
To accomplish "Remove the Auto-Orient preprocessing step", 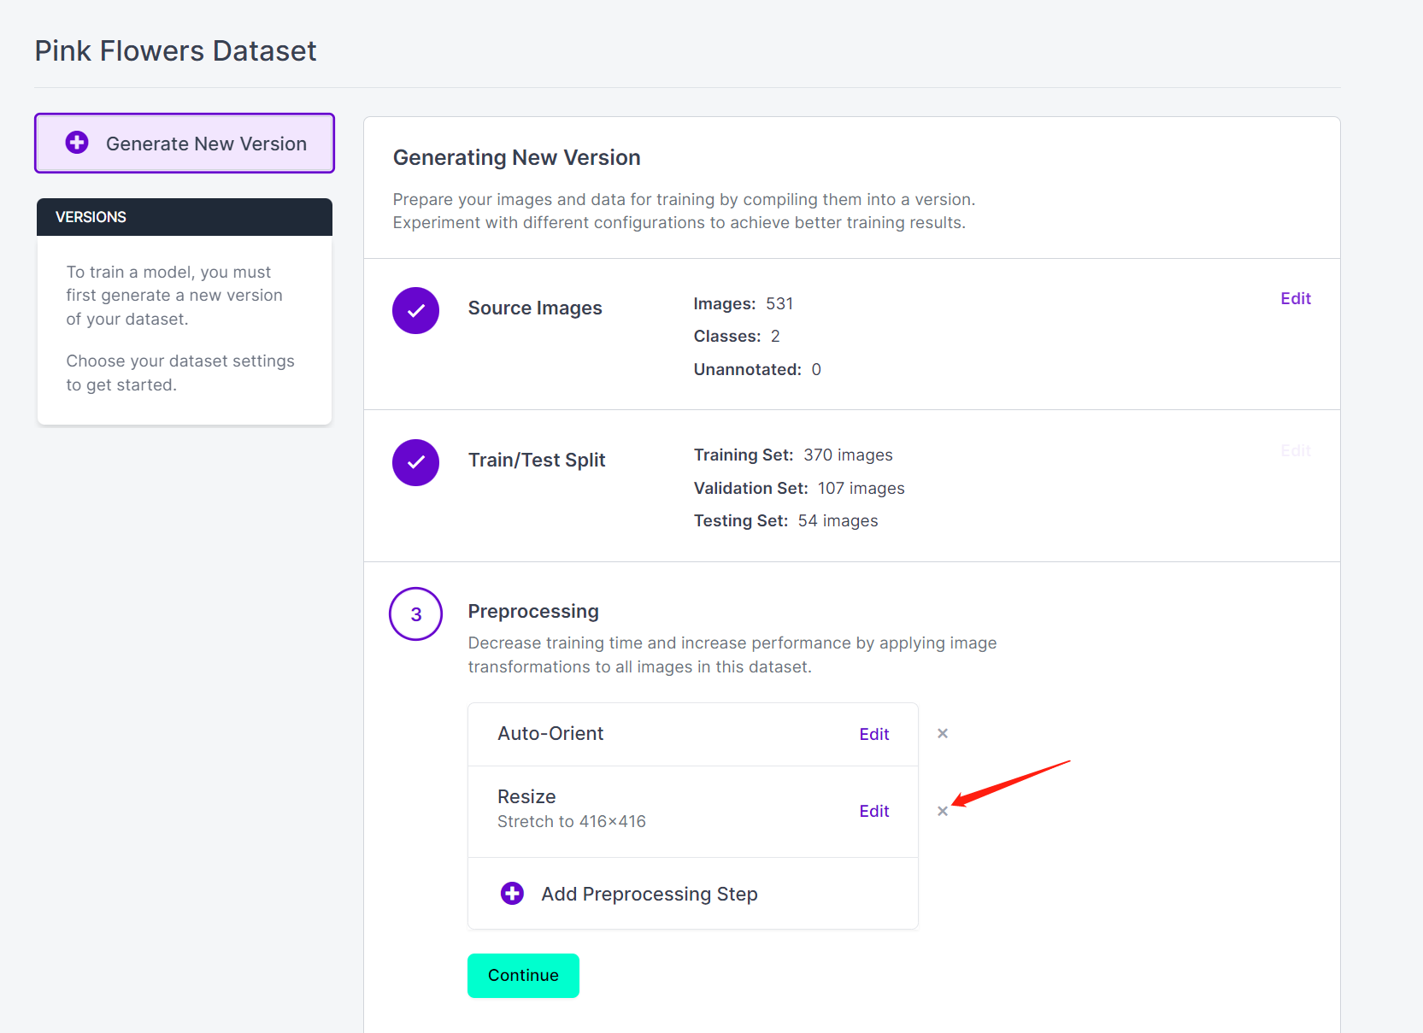I will point(943,733).
